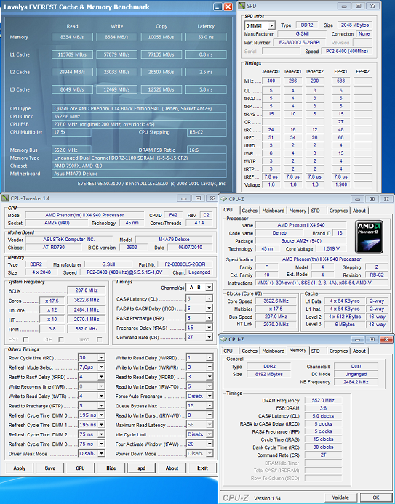Click the AMD Phenom II logo image

pos(369,237)
